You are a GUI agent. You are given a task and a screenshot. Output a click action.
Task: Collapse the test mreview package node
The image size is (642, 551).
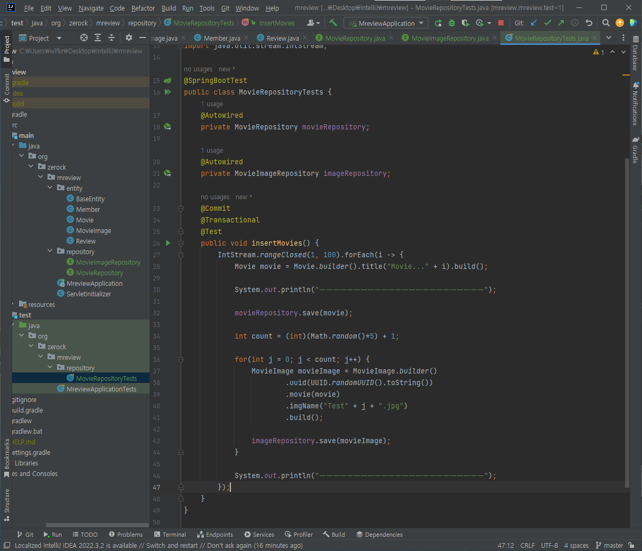tap(41, 357)
